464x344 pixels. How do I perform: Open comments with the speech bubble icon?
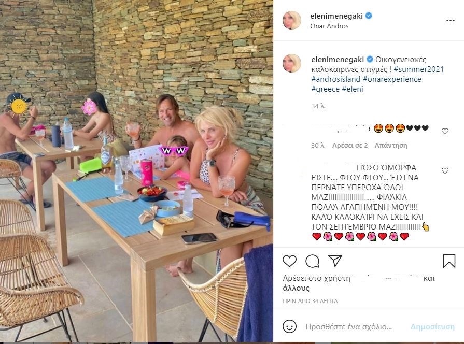point(312,261)
